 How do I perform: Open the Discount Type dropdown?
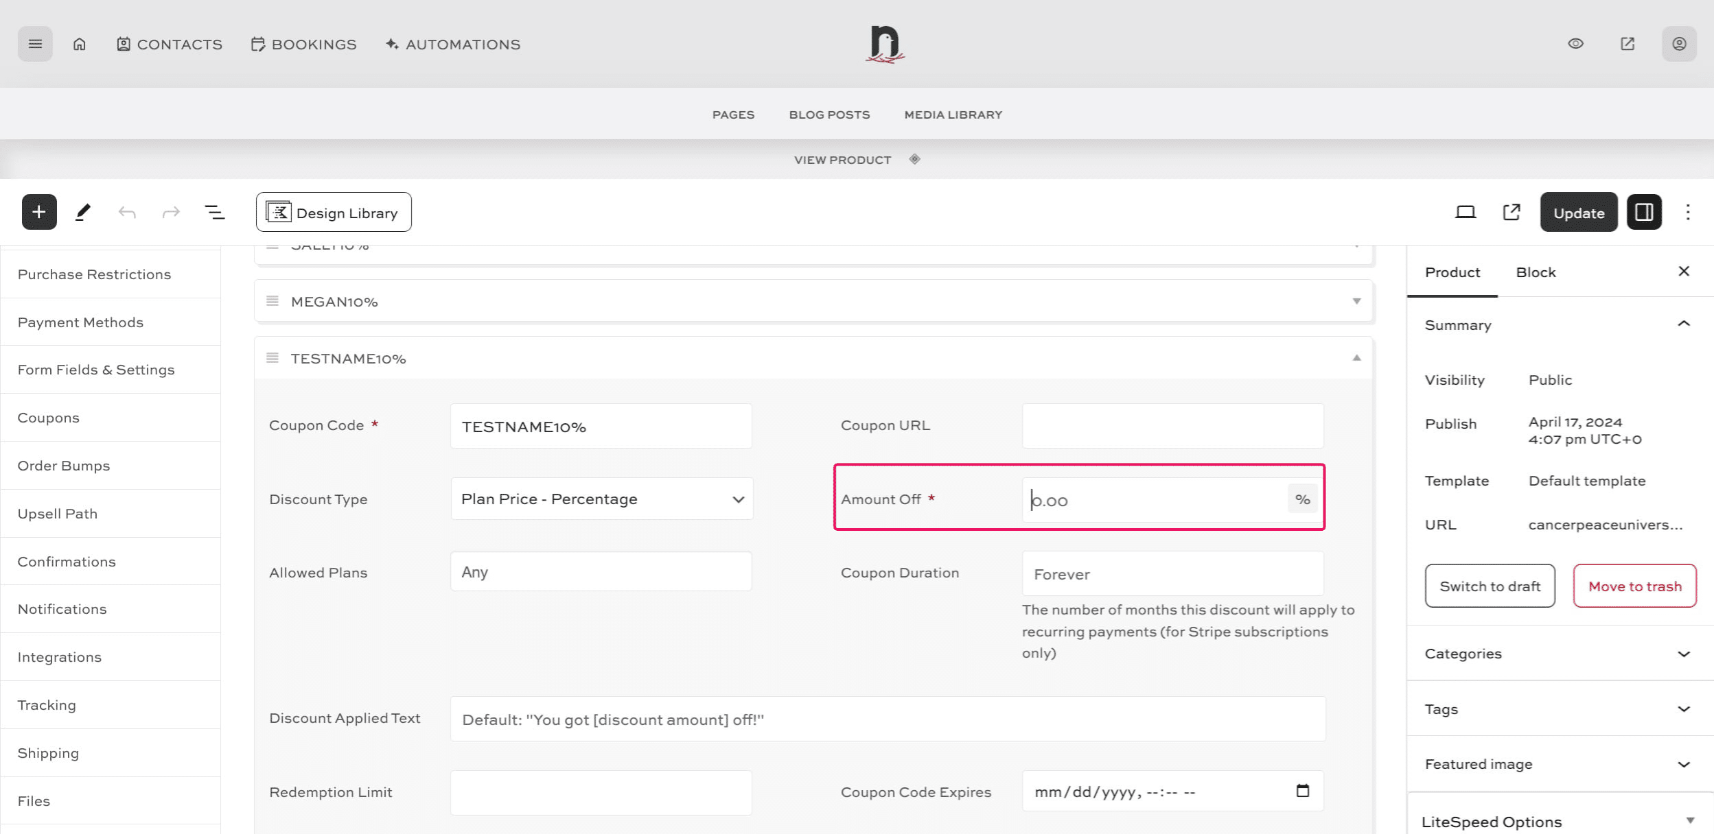[601, 499]
